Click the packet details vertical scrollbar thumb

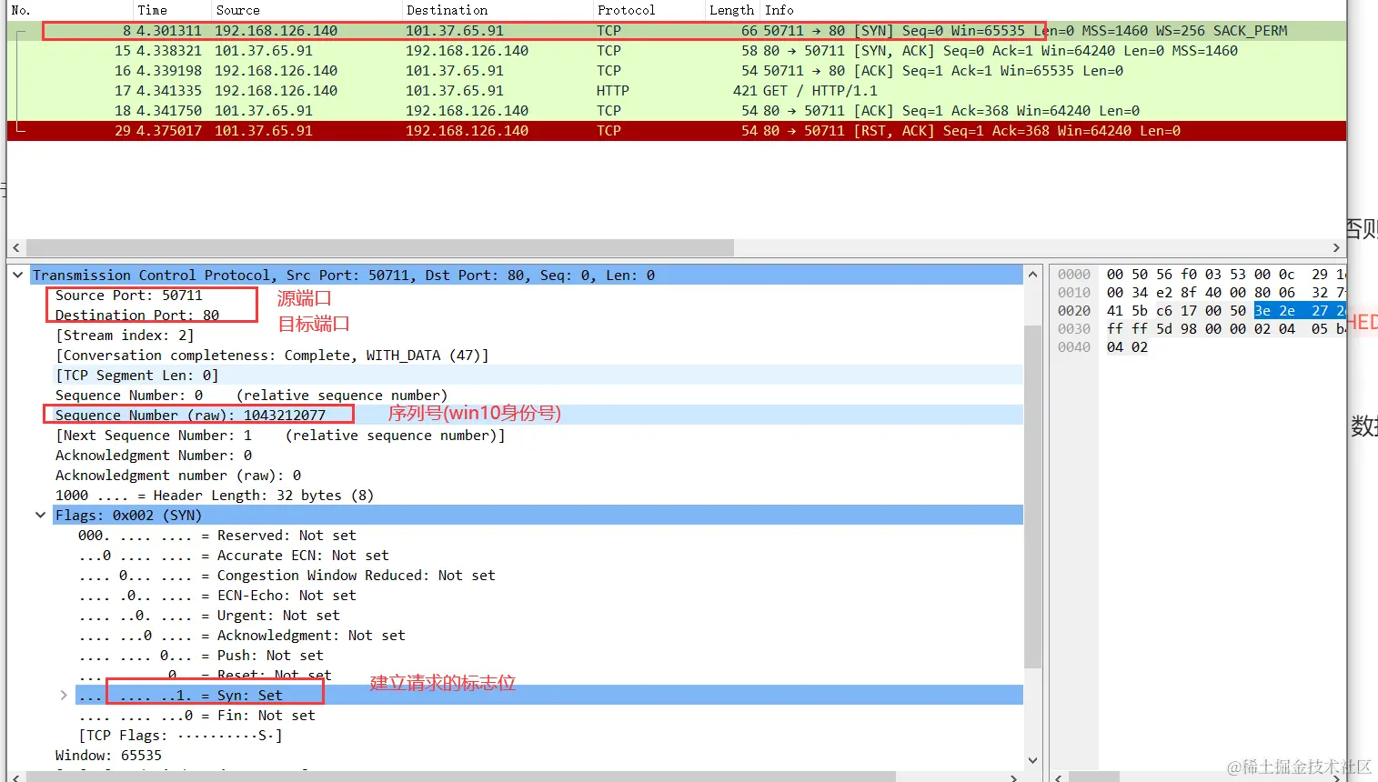tap(1032, 496)
